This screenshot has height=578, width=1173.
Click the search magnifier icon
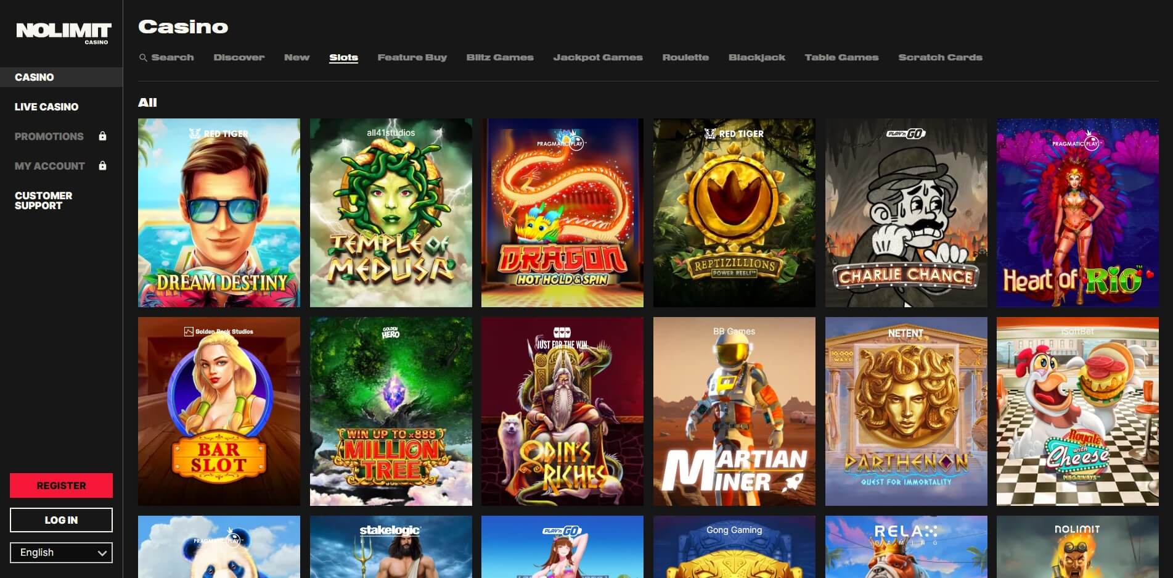pyautogui.click(x=143, y=57)
